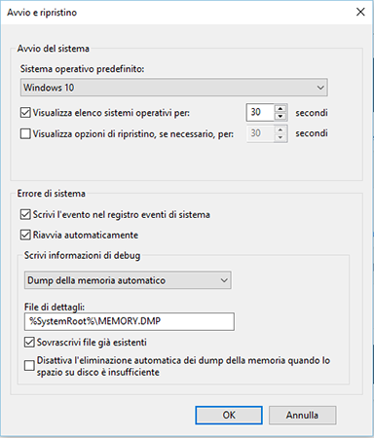This screenshot has width=374, height=438.
Task: Open the Dump della memoria automatico dropdown
Action: coord(128,280)
